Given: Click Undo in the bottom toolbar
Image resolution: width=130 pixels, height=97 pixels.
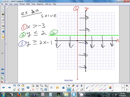Looking at the screenshot, I should click(14, 86).
